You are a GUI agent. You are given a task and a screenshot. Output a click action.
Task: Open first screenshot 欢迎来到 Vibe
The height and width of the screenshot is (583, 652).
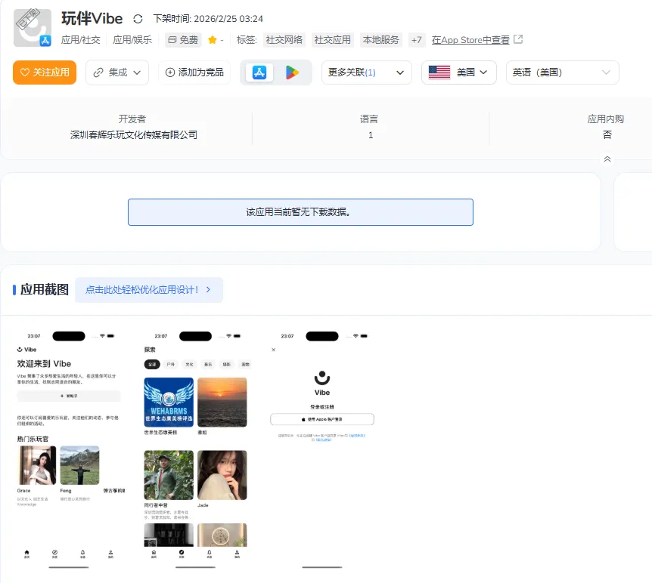tap(69, 451)
